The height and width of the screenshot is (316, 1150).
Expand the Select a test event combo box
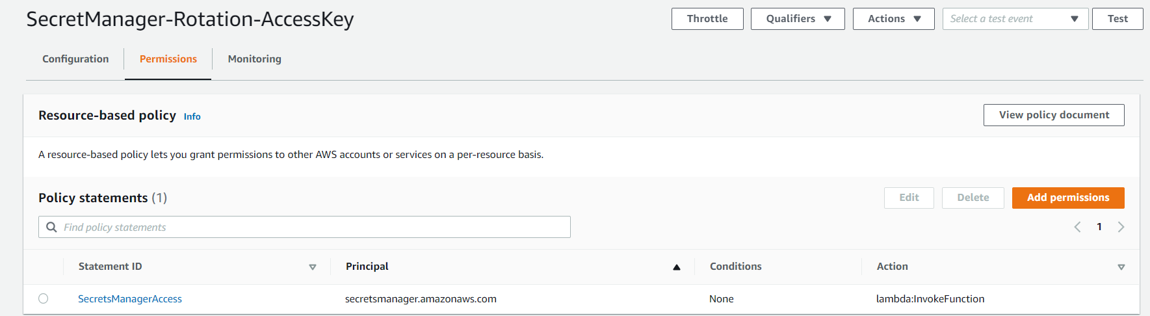point(1015,19)
